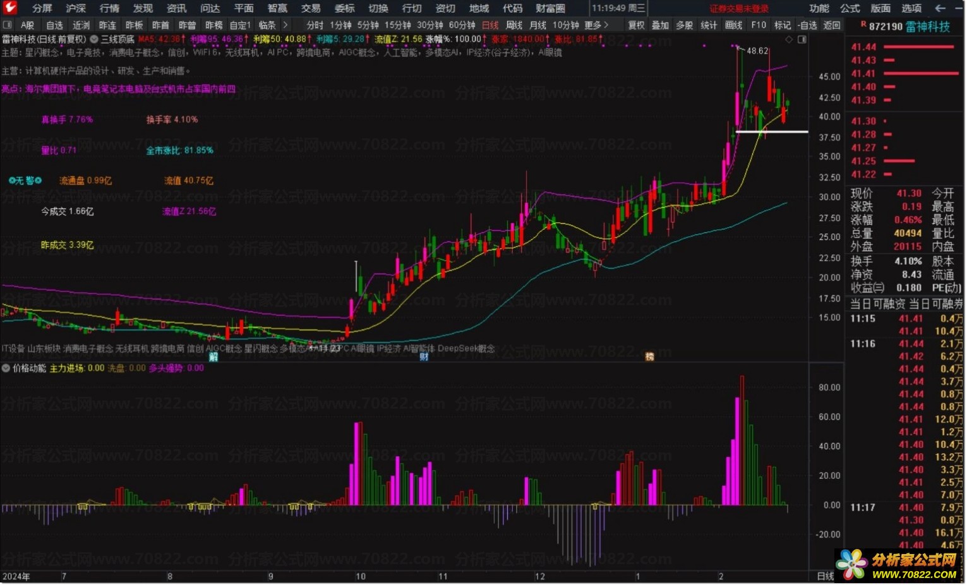Image resolution: width=967 pixels, height=585 pixels.
Task: Click the 返回 return button
Action: coord(832,25)
